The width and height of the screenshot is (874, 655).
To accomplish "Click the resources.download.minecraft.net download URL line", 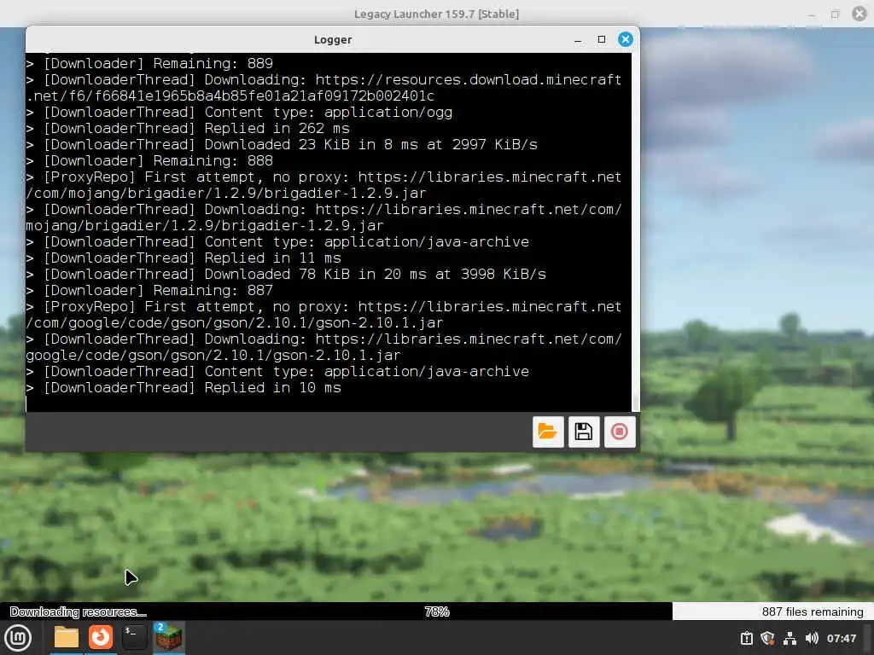I will point(323,88).
